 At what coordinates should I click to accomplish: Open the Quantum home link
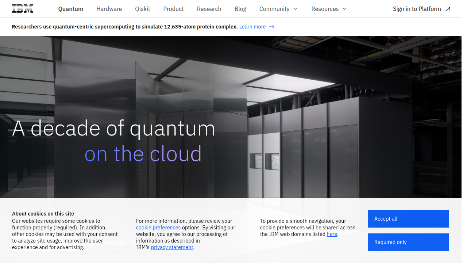(x=71, y=9)
